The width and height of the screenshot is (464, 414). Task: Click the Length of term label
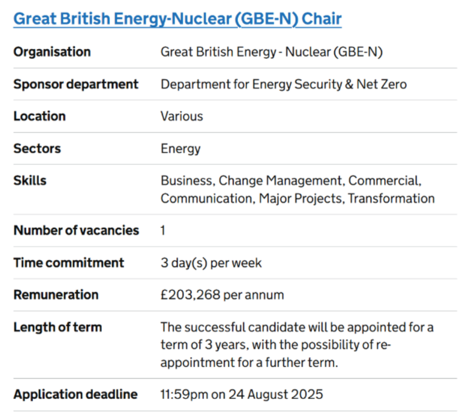(57, 327)
